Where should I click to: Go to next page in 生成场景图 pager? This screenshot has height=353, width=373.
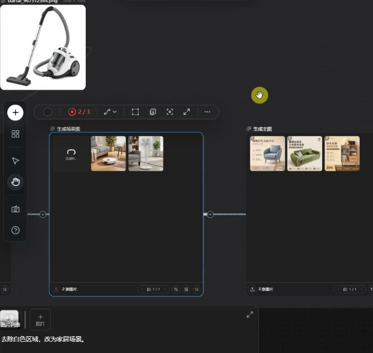[165, 289]
